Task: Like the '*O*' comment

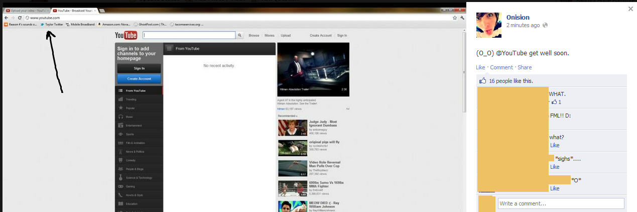Action: [x=555, y=188]
